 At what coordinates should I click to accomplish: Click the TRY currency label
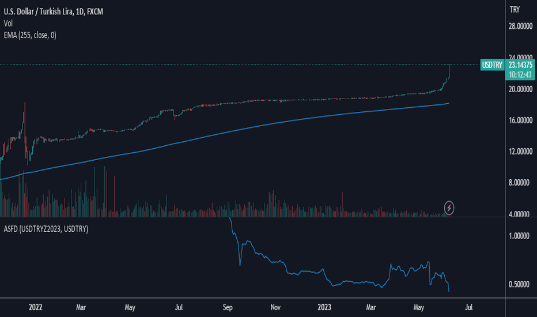(515, 10)
